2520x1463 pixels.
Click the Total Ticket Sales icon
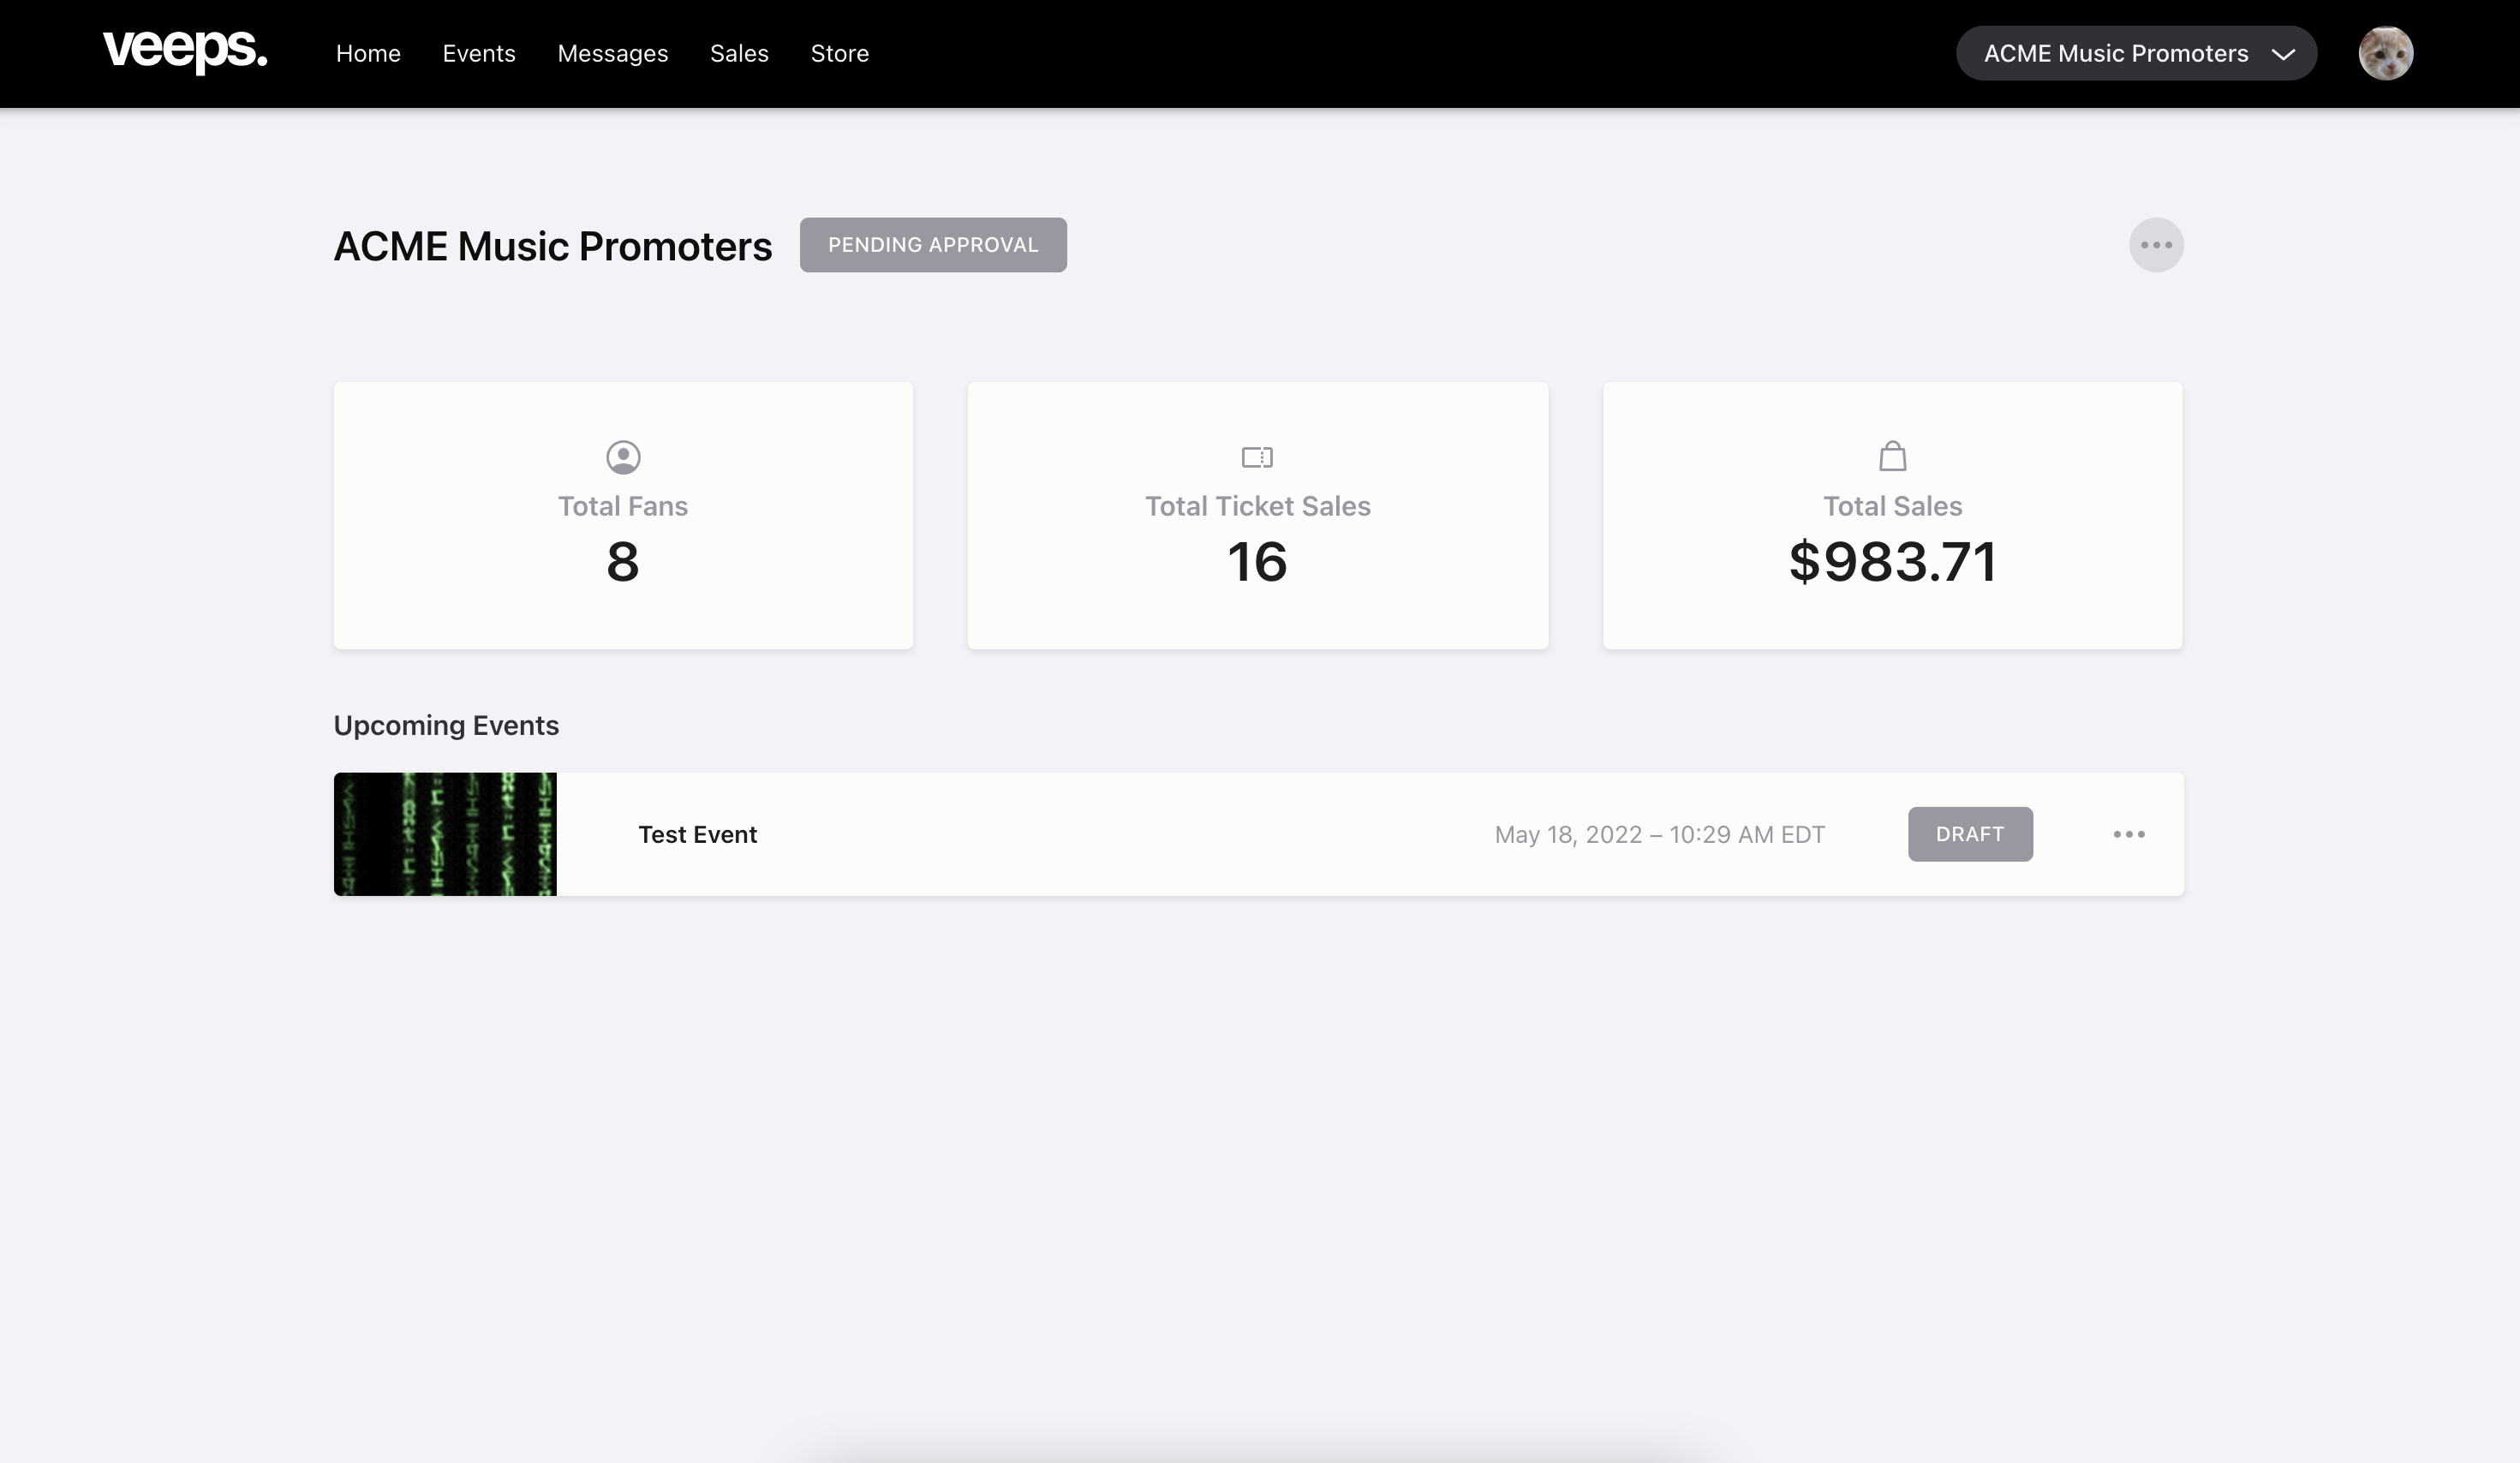(1257, 457)
